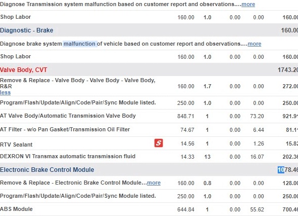The height and width of the screenshot is (216, 298).
Task: Click AT Filter transmission oil filter row
Action: (x=149, y=130)
